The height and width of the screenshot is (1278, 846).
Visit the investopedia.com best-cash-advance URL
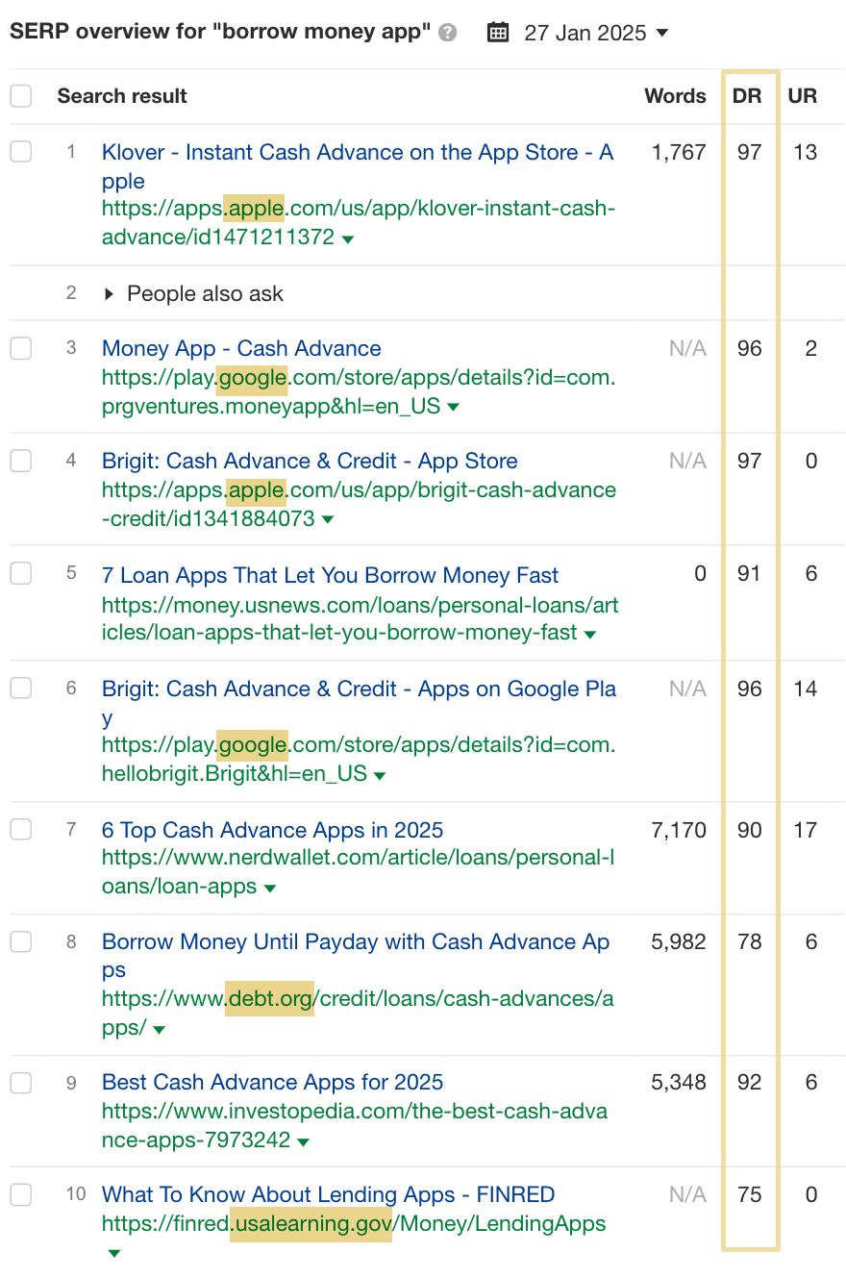coord(355,1126)
